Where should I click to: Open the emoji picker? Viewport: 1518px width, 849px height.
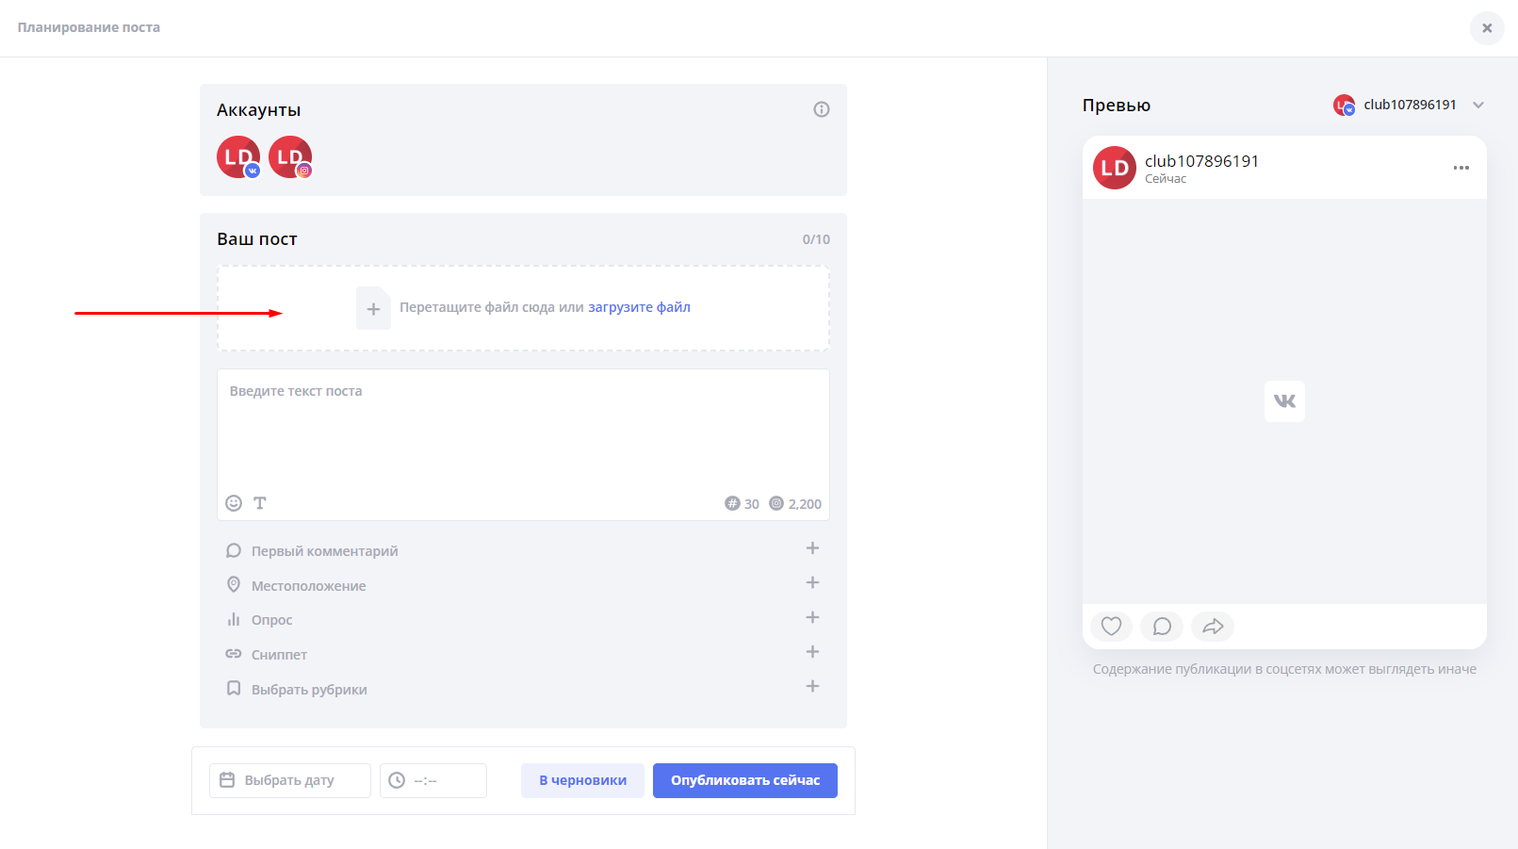234,503
